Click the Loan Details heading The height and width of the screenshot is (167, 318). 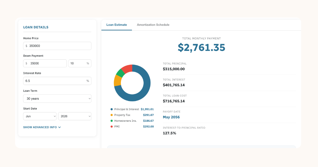click(x=36, y=27)
